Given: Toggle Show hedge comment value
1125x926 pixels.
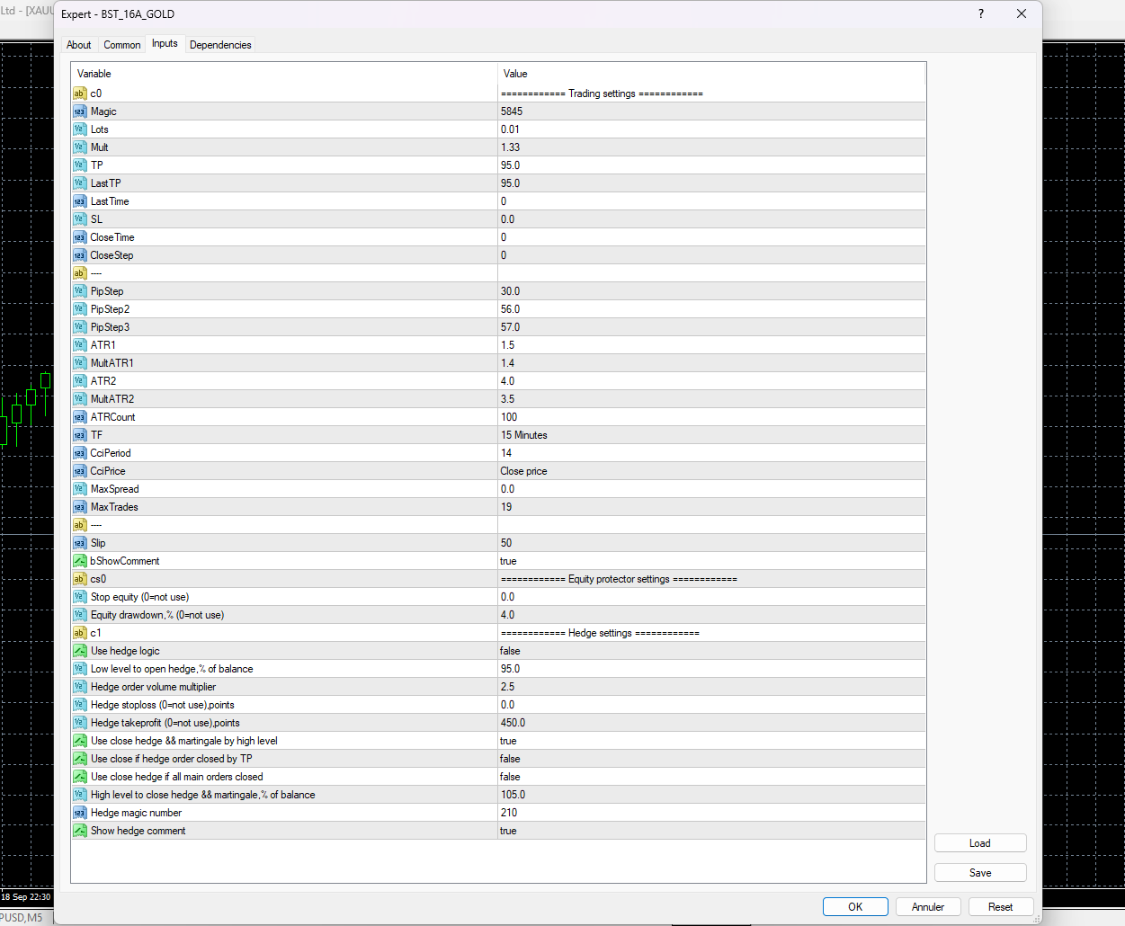Looking at the screenshot, I should [x=509, y=831].
